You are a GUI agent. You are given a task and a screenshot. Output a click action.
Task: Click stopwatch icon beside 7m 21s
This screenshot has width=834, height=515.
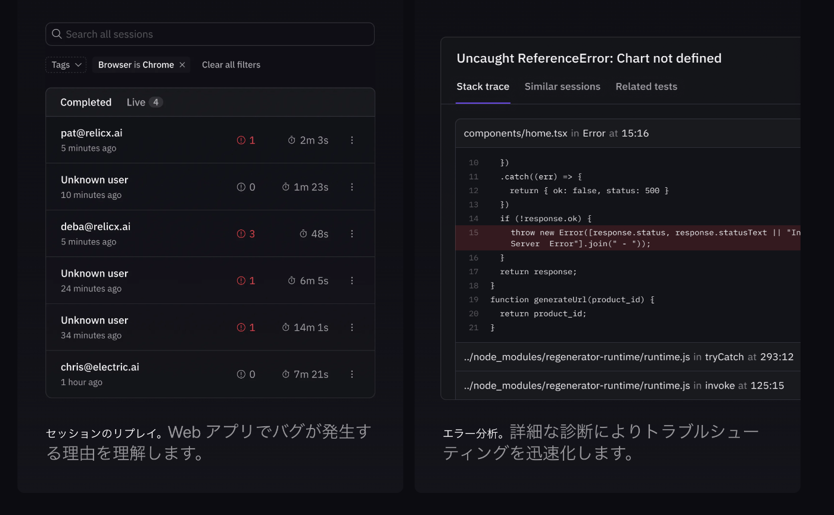pyautogui.click(x=286, y=374)
